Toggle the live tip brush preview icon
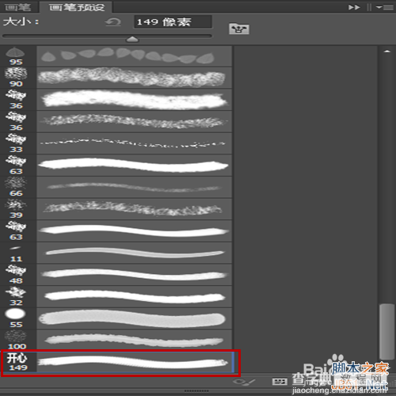The width and height of the screenshot is (396, 396). click(x=244, y=382)
